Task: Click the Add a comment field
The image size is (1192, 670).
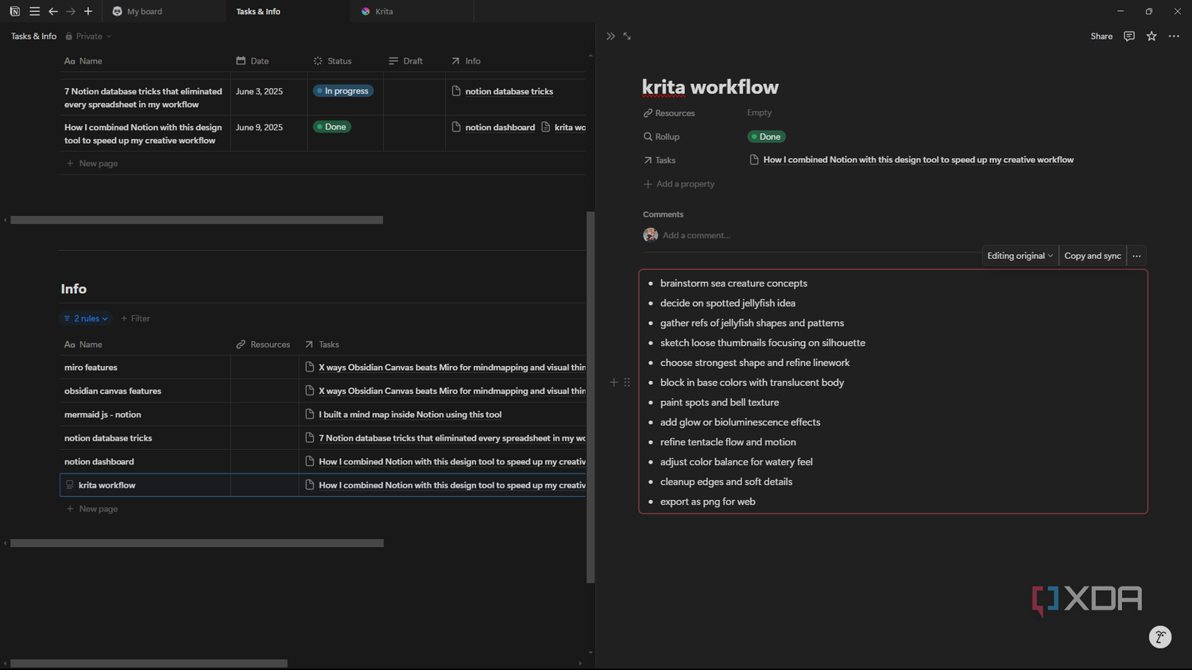Action: tap(696, 236)
